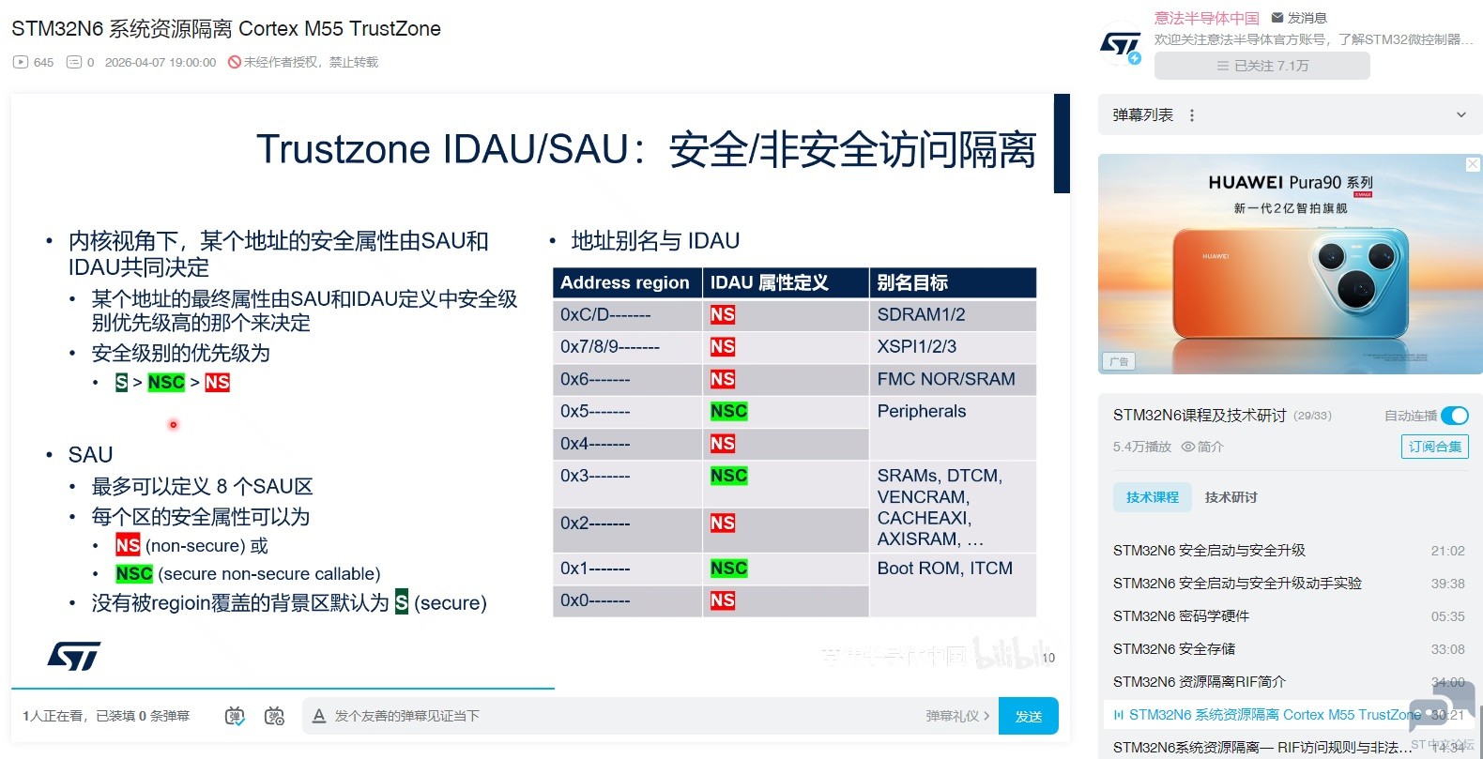
Task: Play RIF访问规则与非法 episode
Action: tap(1289, 747)
